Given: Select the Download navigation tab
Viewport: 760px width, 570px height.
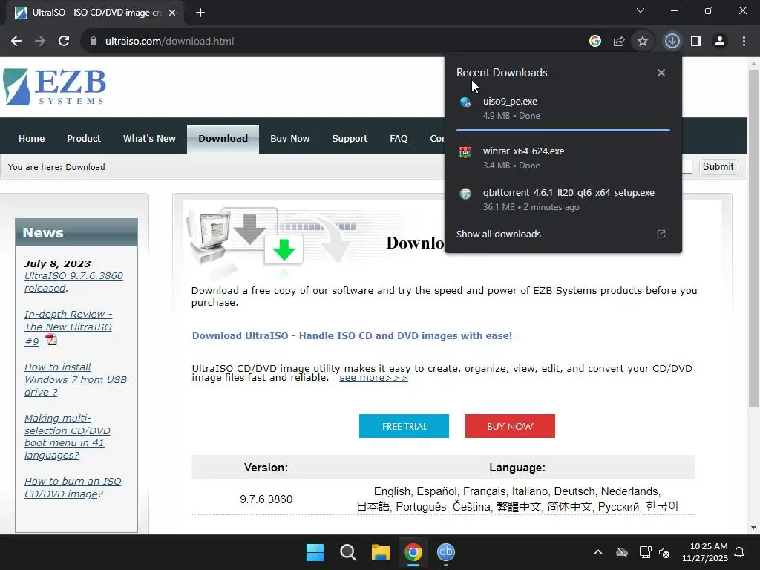Looking at the screenshot, I should point(223,139).
